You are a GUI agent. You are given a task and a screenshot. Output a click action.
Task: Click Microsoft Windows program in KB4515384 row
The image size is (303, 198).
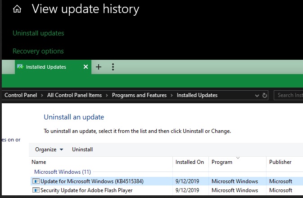click(x=235, y=181)
